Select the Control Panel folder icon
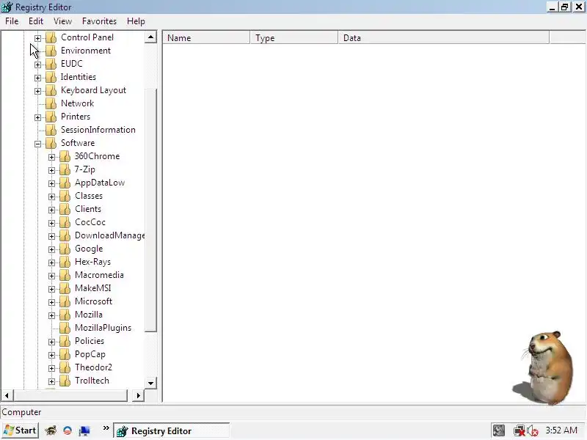 (51, 37)
